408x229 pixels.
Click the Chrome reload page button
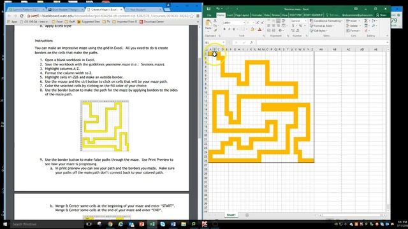coord(22,16)
